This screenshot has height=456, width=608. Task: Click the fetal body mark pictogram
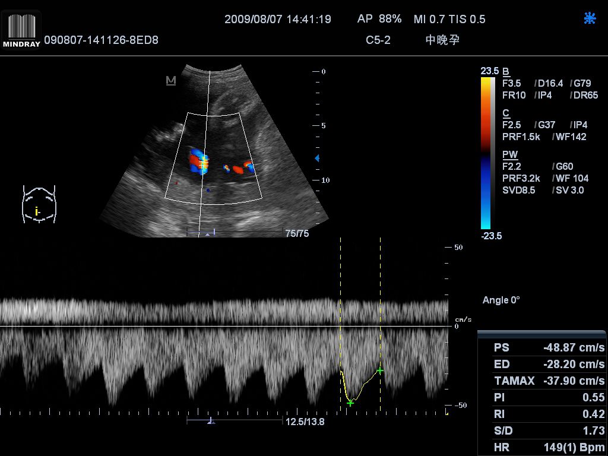pos(39,204)
